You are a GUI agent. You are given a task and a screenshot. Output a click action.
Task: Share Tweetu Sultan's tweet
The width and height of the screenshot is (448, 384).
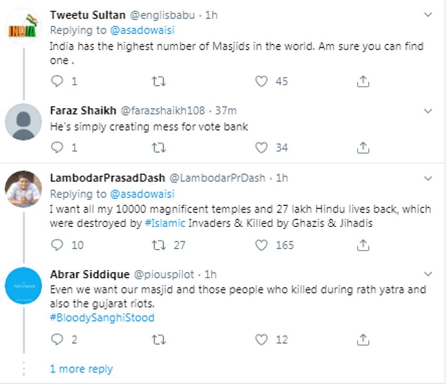click(x=363, y=81)
